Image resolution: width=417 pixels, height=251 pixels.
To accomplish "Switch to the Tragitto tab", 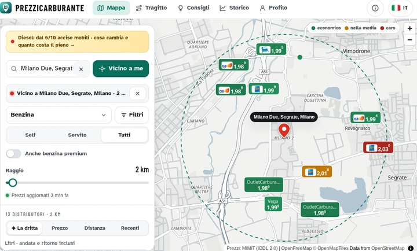I will (x=151, y=8).
